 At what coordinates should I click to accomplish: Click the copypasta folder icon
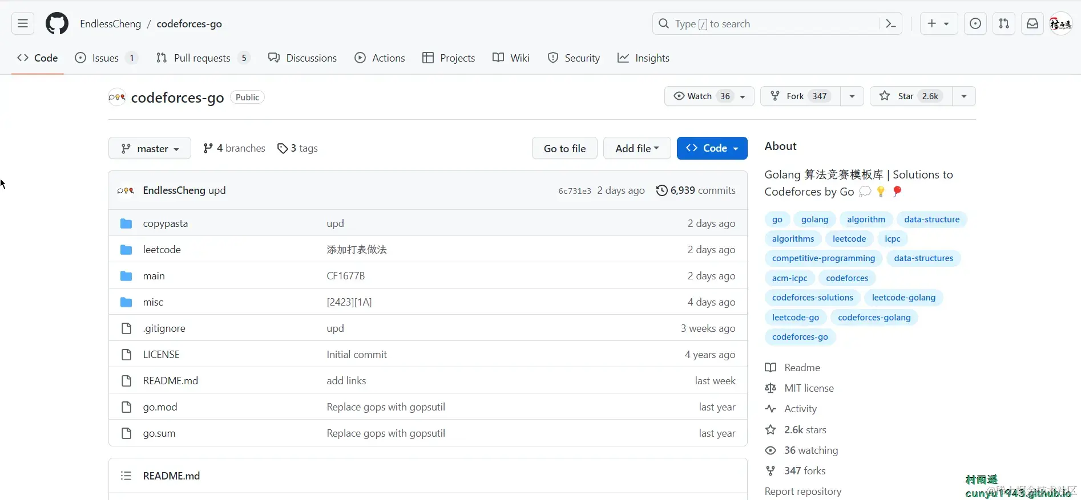126,223
